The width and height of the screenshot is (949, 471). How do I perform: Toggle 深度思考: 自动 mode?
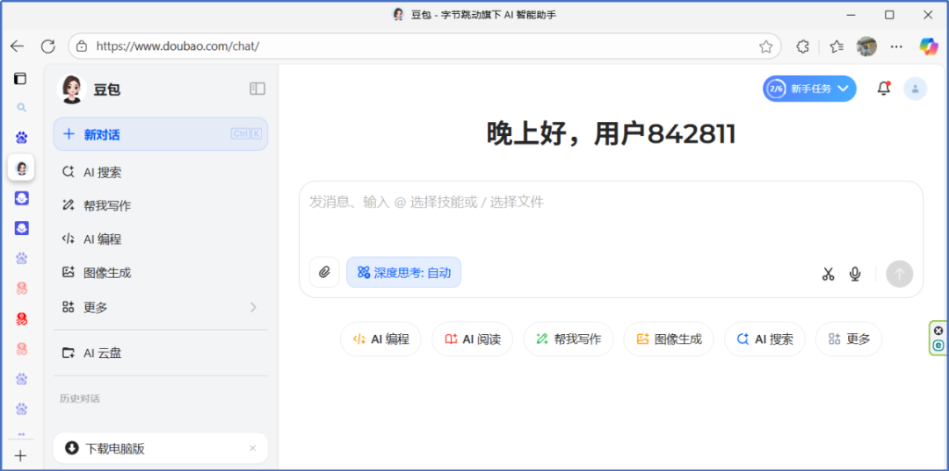click(403, 272)
